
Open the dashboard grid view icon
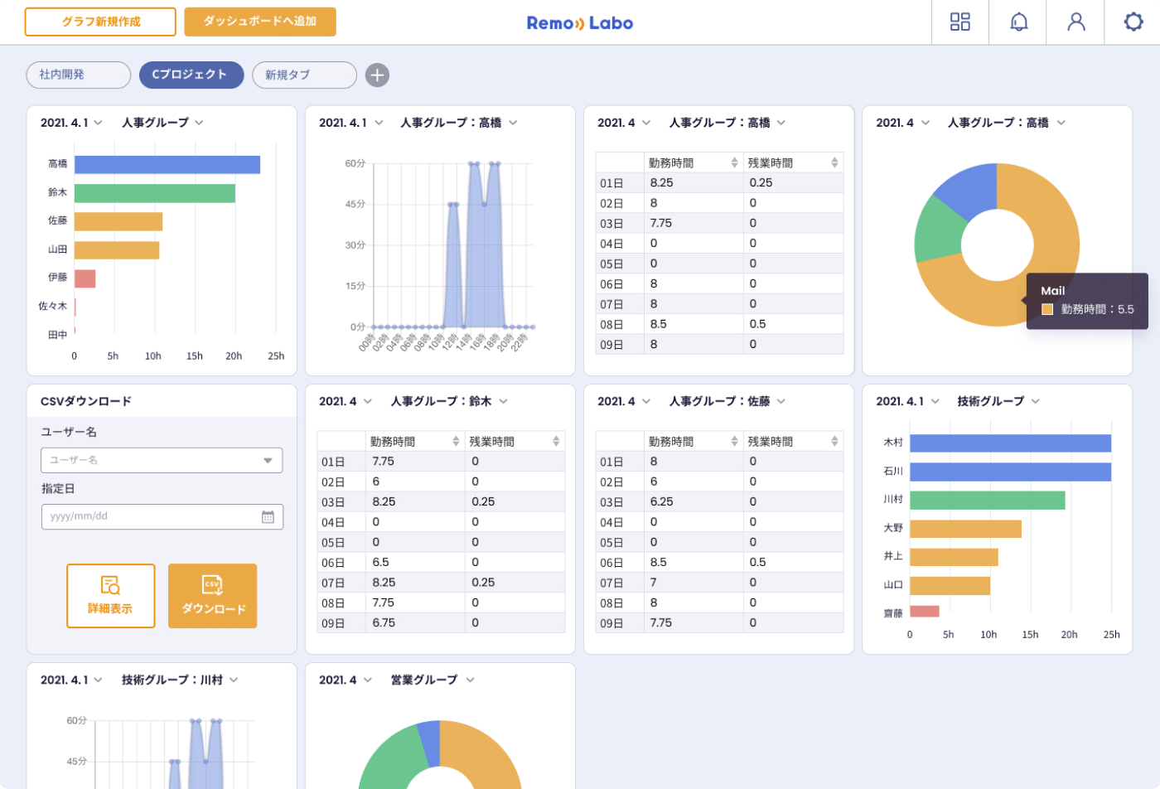(959, 22)
